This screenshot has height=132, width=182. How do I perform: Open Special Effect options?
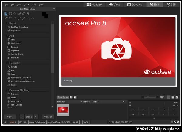point(15,54)
